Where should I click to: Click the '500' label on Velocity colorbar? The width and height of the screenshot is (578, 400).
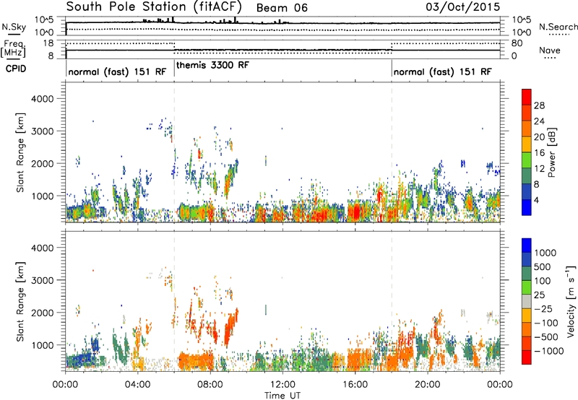pyautogui.click(x=543, y=266)
